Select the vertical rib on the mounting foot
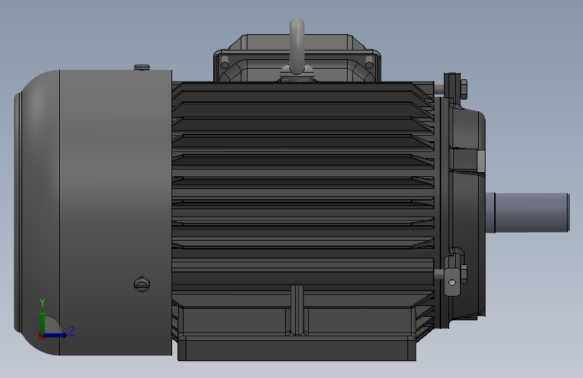Screen dimensions: 583x378 click(x=297, y=310)
